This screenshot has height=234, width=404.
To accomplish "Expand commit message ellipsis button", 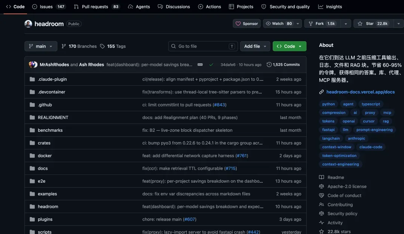I will coord(200,64).
